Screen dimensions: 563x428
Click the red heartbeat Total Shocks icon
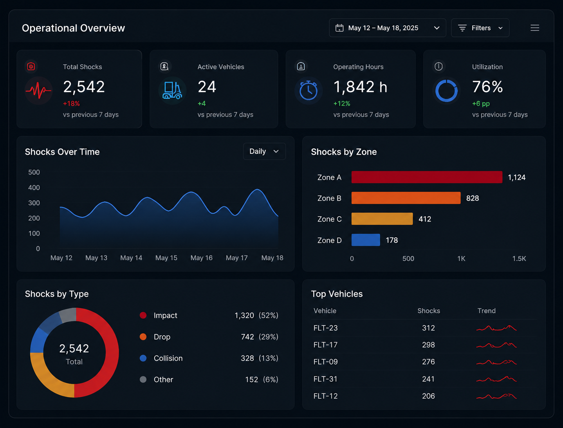(38, 91)
